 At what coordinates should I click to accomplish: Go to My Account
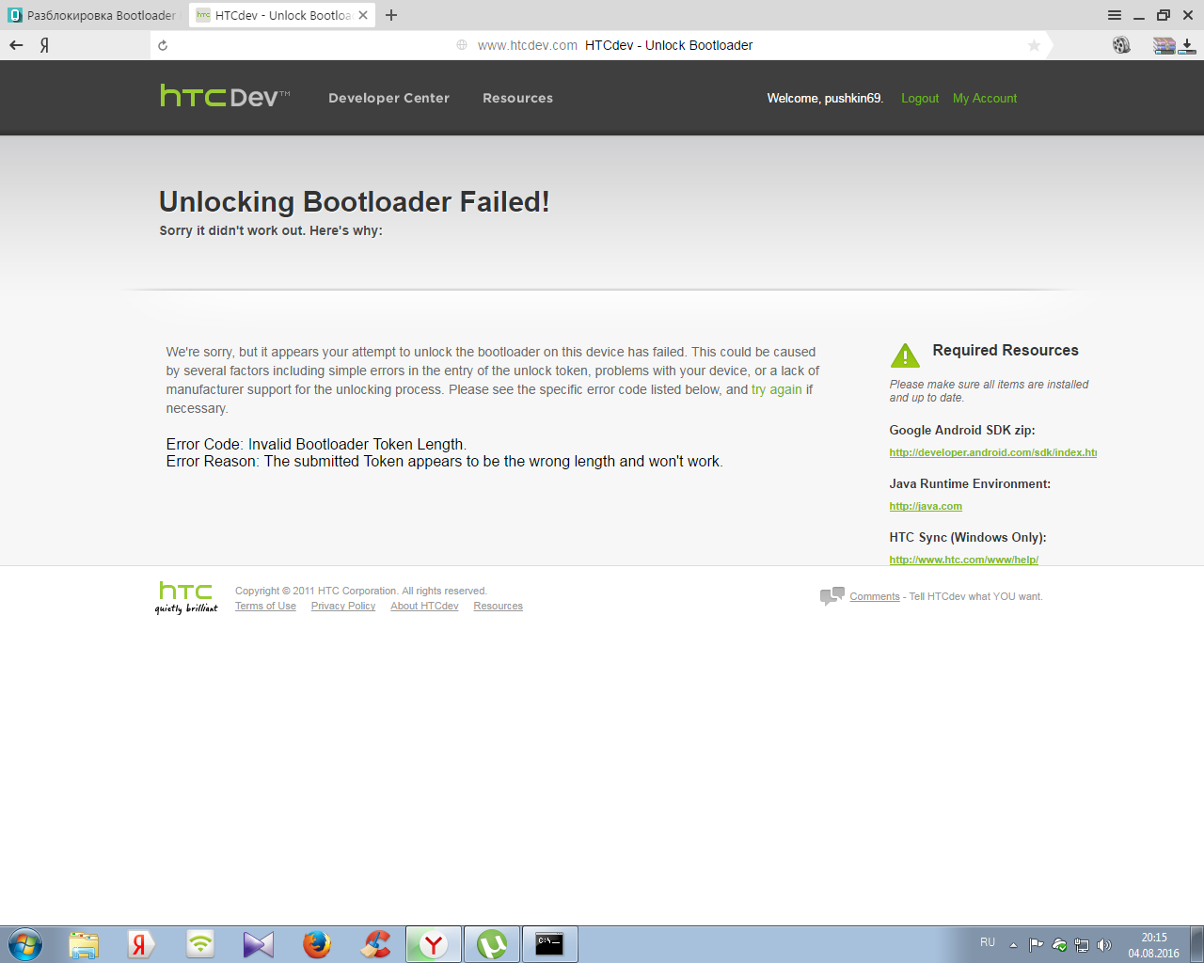984,98
